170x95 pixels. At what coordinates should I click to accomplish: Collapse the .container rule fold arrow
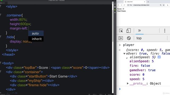(1, 15)
